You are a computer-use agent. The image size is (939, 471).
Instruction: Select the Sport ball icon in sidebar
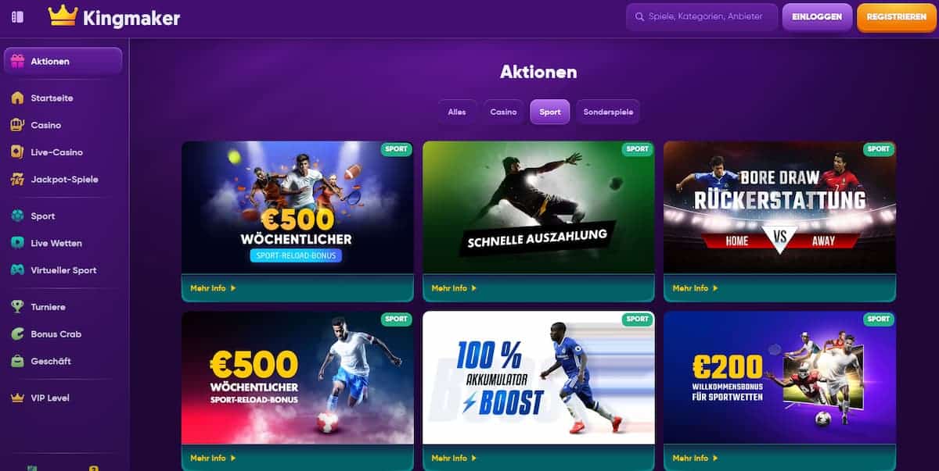pyautogui.click(x=17, y=216)
